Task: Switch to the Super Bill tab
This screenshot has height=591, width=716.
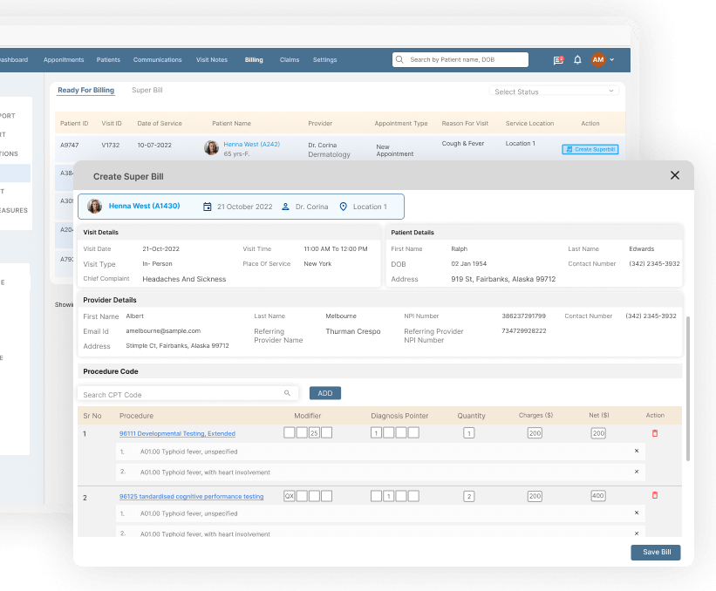Action: pos(147,91)
